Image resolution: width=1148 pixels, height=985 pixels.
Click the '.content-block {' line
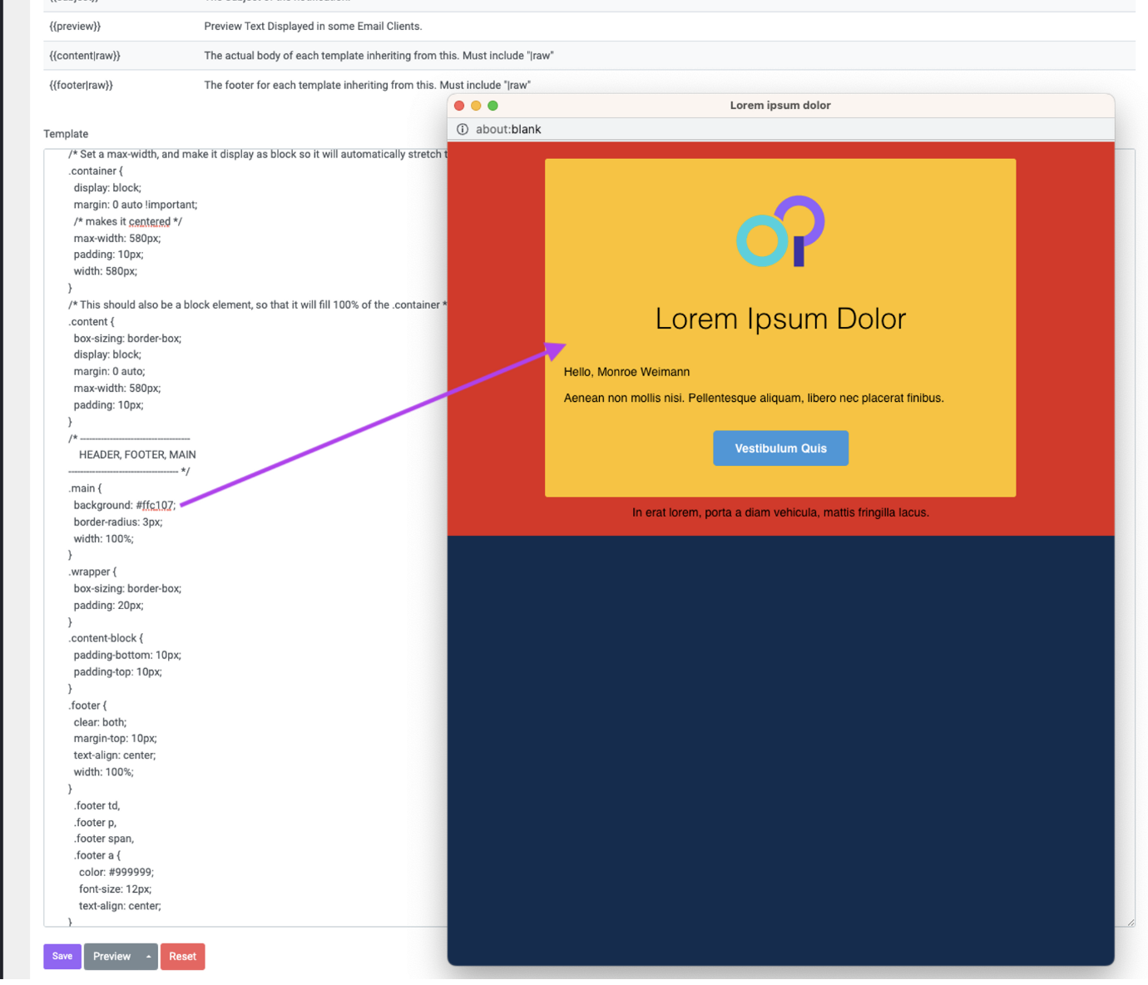click(x=106, y=638)
